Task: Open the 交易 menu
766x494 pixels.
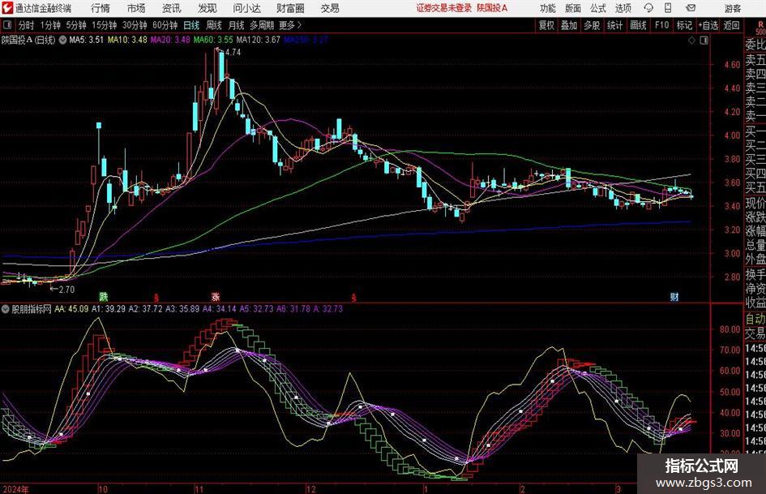Action: click(x=330, y=8)
